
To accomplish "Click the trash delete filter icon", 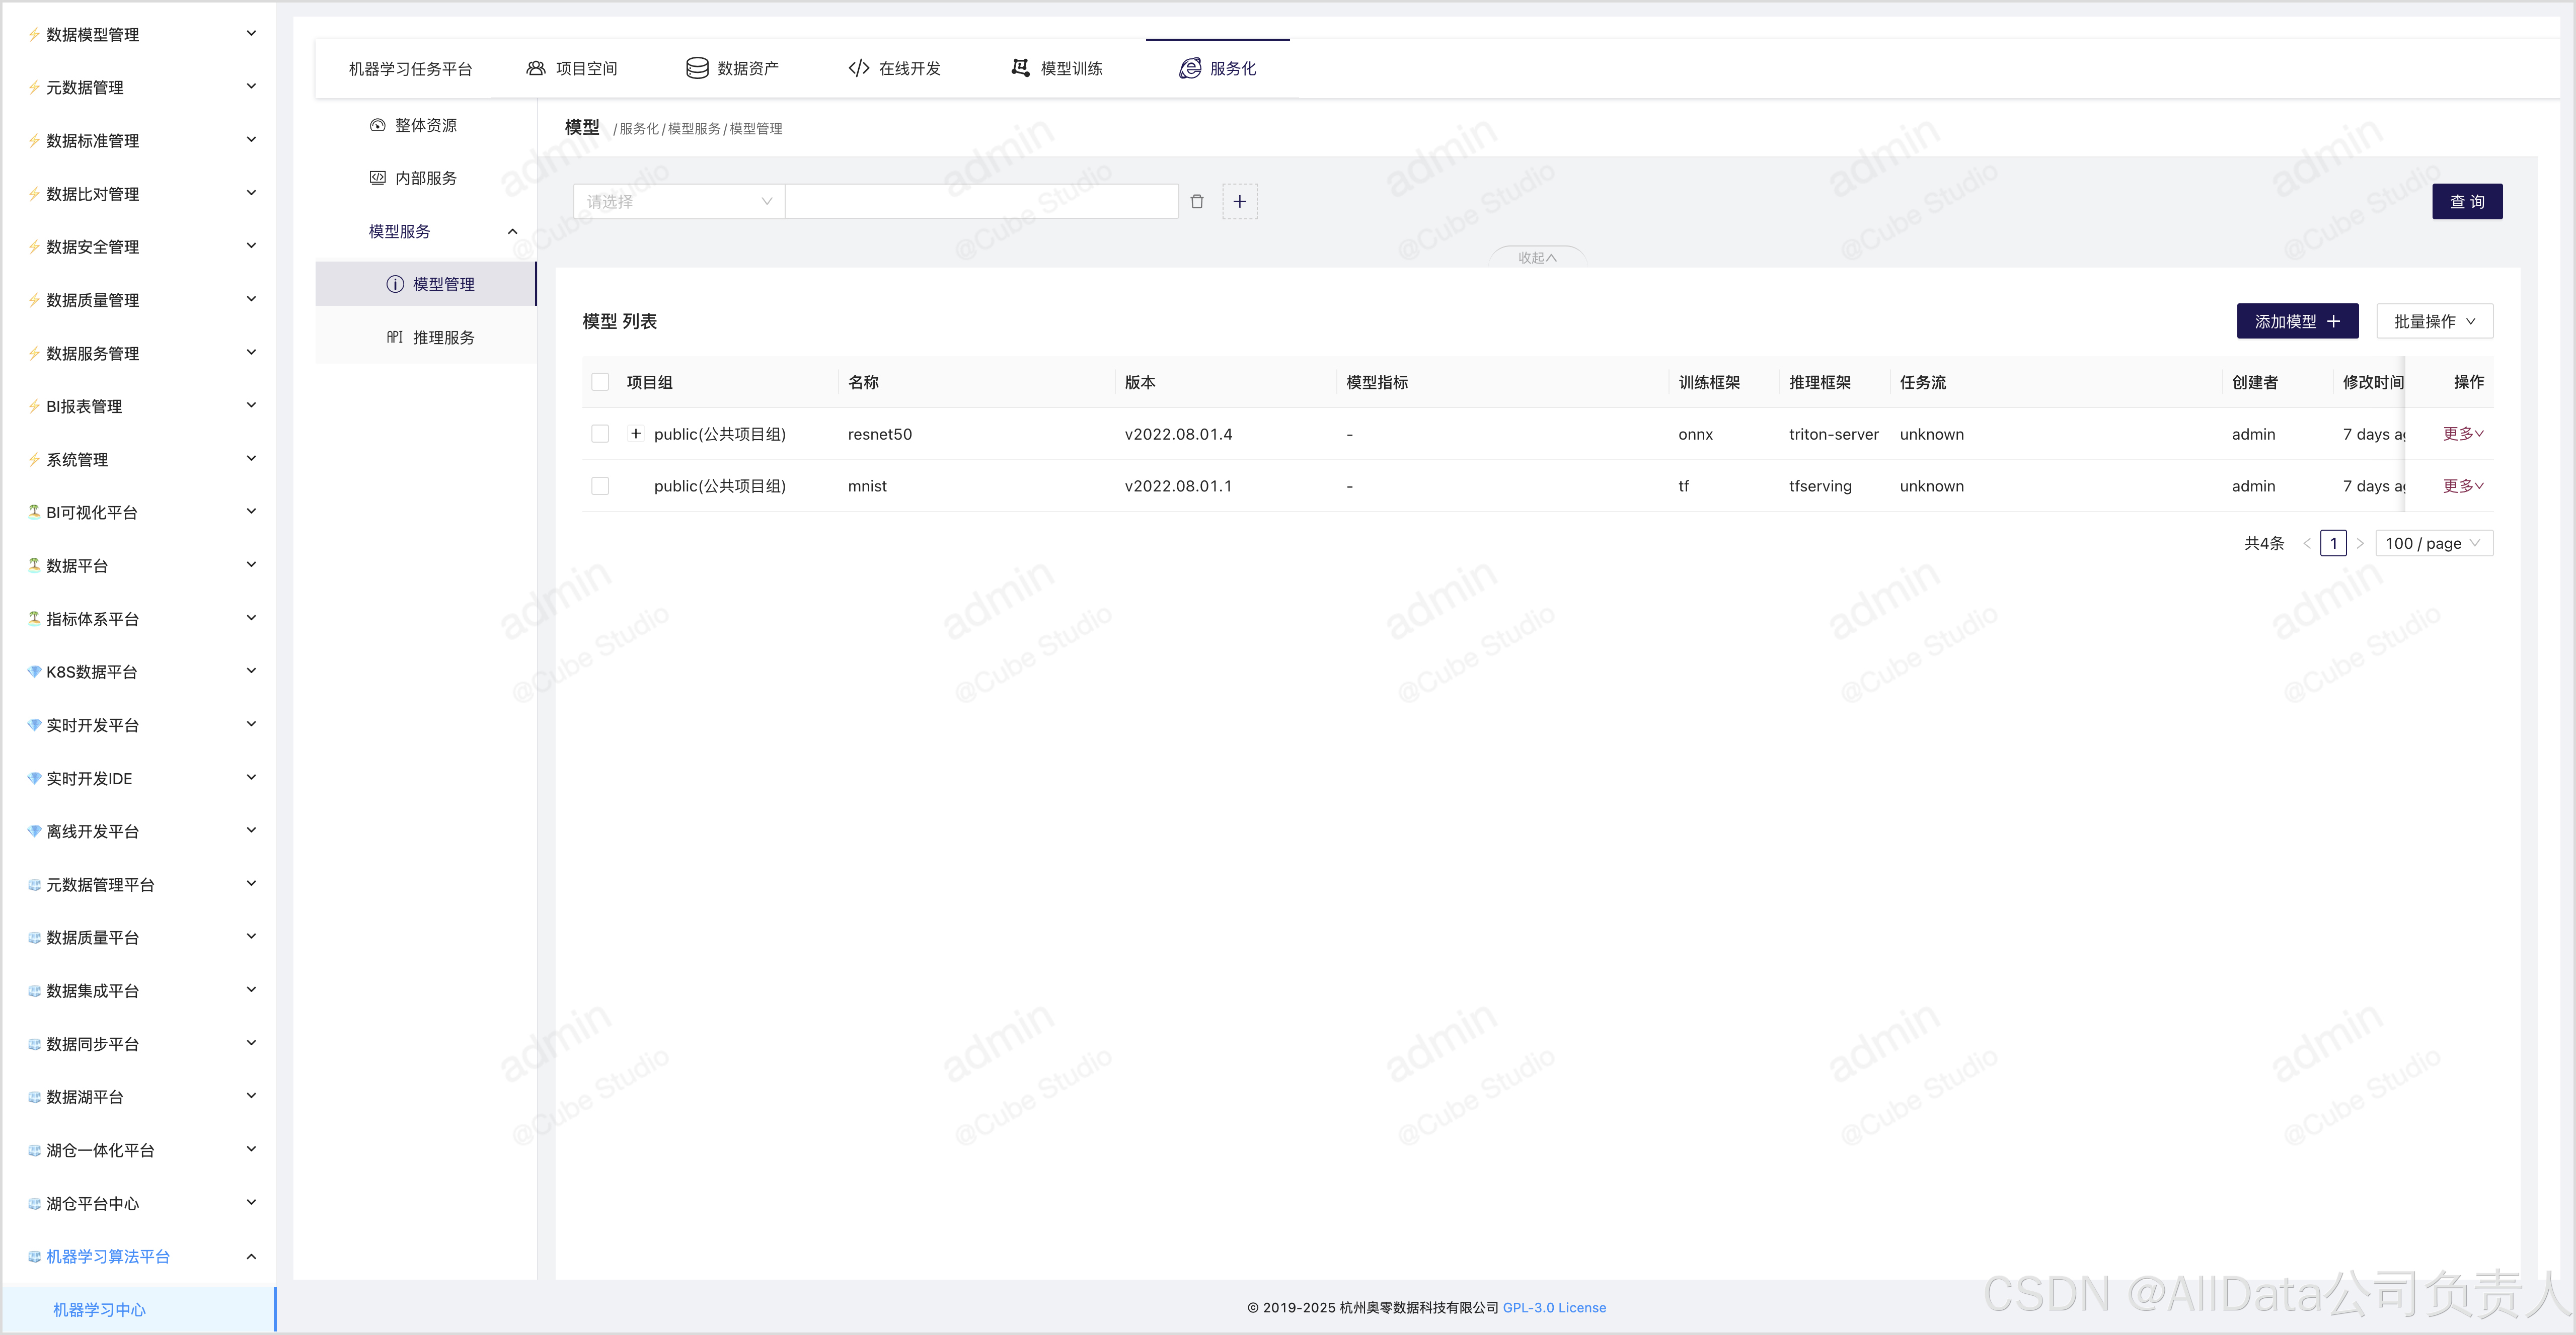I will click(x=1197, y=202).
